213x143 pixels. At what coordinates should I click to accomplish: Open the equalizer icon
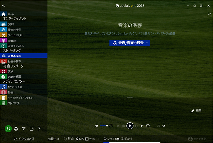pos(111,126)
